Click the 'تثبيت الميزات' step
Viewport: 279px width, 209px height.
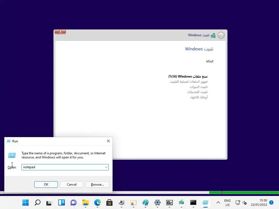tap(199, 87)
